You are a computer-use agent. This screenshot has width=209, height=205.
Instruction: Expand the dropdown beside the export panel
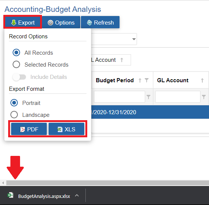(134, 39)
